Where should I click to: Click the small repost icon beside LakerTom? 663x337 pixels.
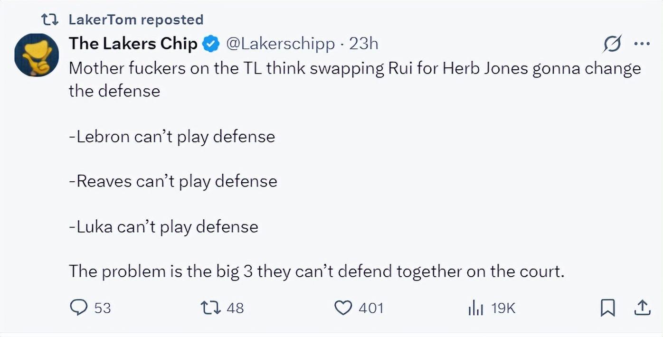(x=49, y=19)
